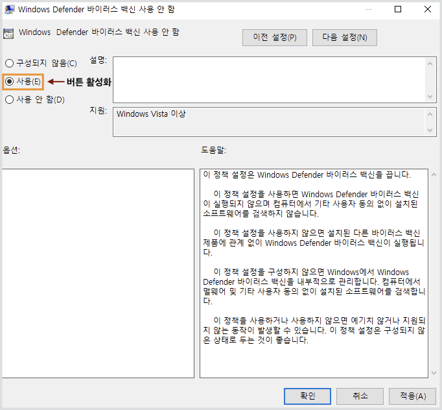Viewport: 442px width, 410px height.
Task: Click the 옵션 label
Action: click(x=12, y=150)
